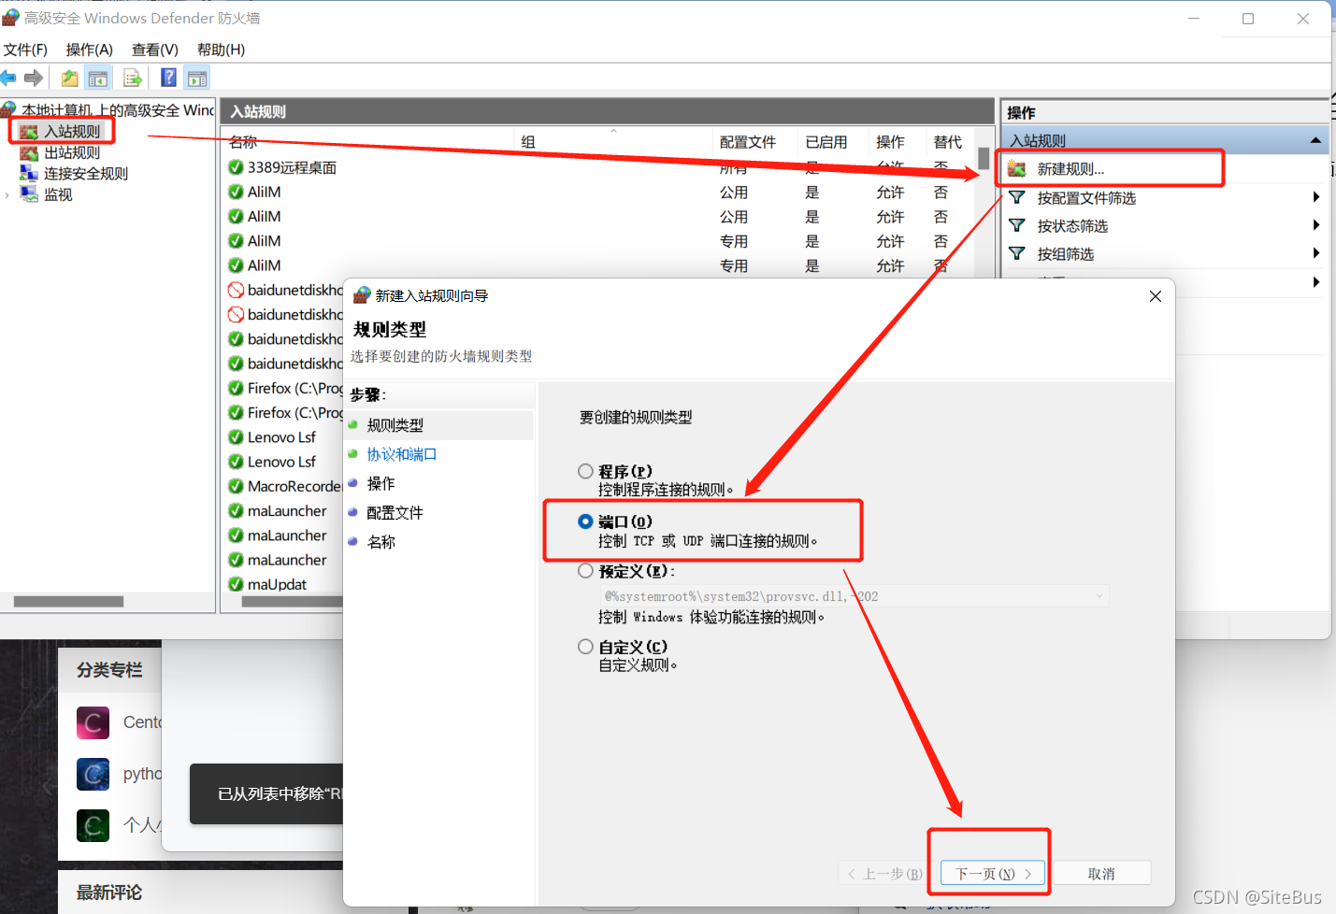Select the 监视 node in left tree
1336x914 pixels.
[x=56, y=194]
